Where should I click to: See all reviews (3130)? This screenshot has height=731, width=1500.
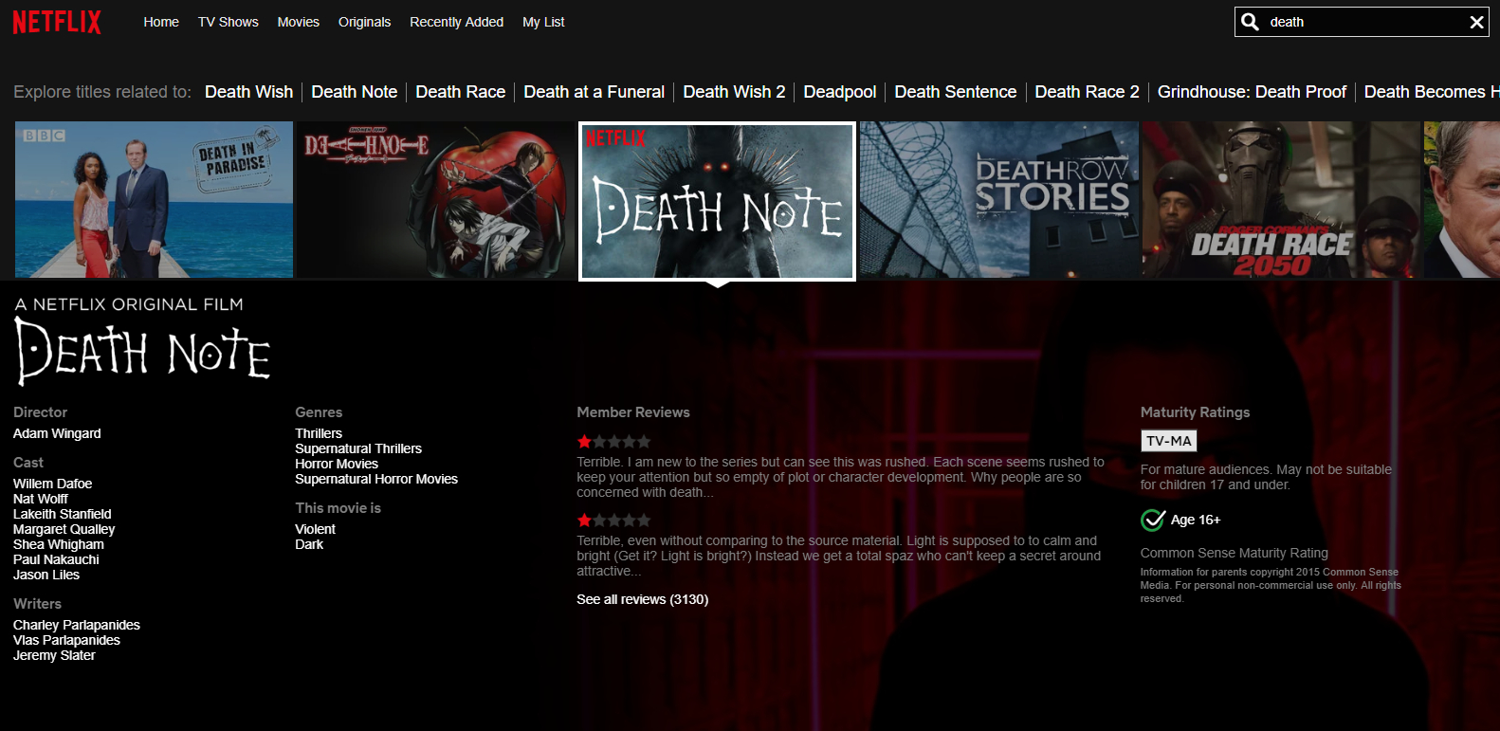pyautogui.click(x=642, y=599)
